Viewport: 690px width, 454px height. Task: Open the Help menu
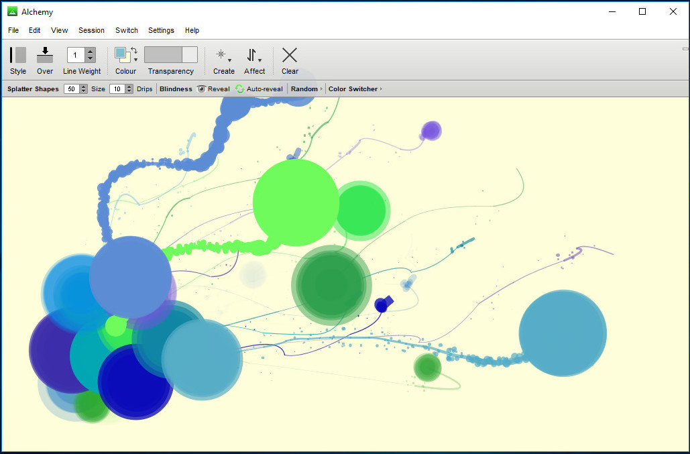[x=192, y=30]
